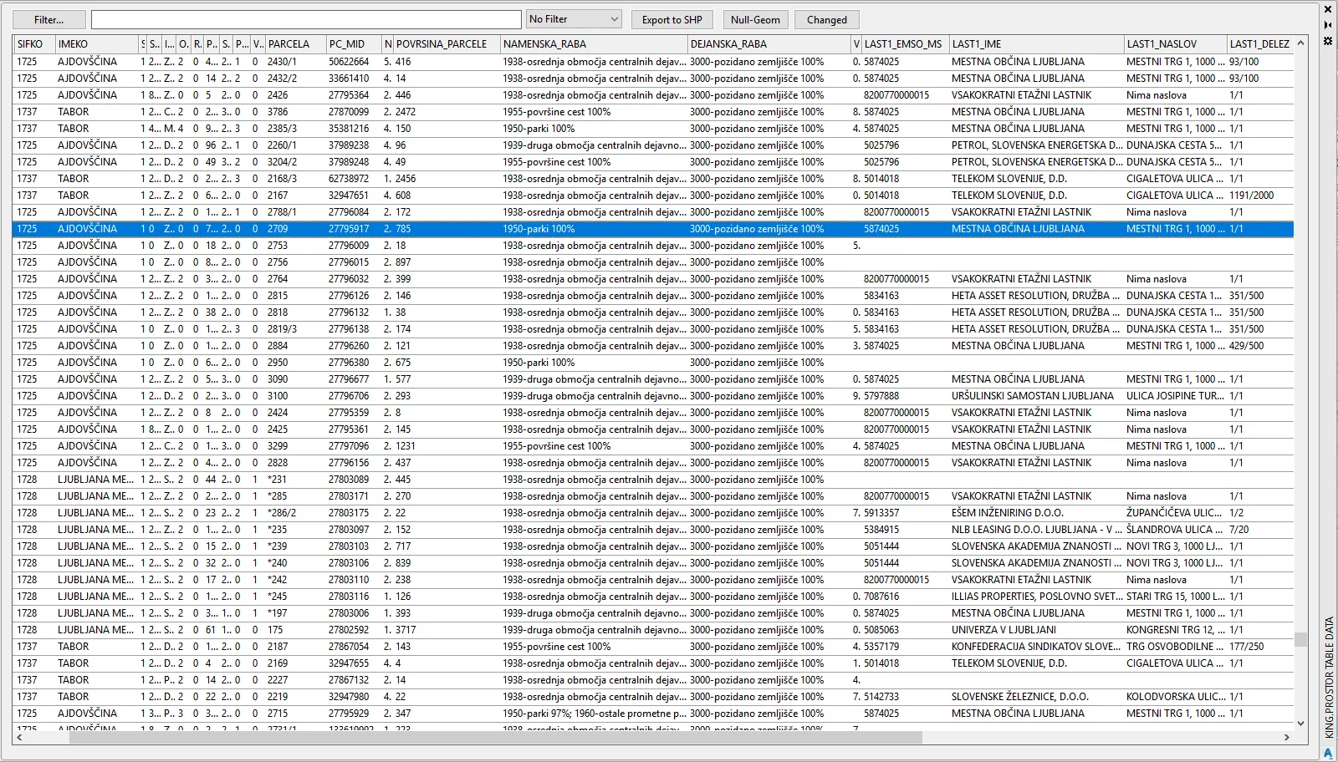
Task: Click the Export to SHP button
Action: pyautogui.click(x=672, y=20)
